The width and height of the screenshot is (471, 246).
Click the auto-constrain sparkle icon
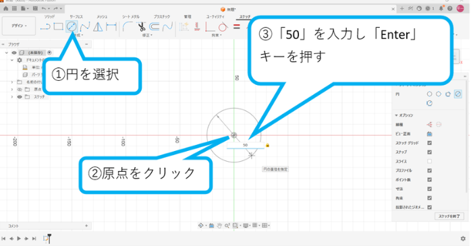pos(184,27)
